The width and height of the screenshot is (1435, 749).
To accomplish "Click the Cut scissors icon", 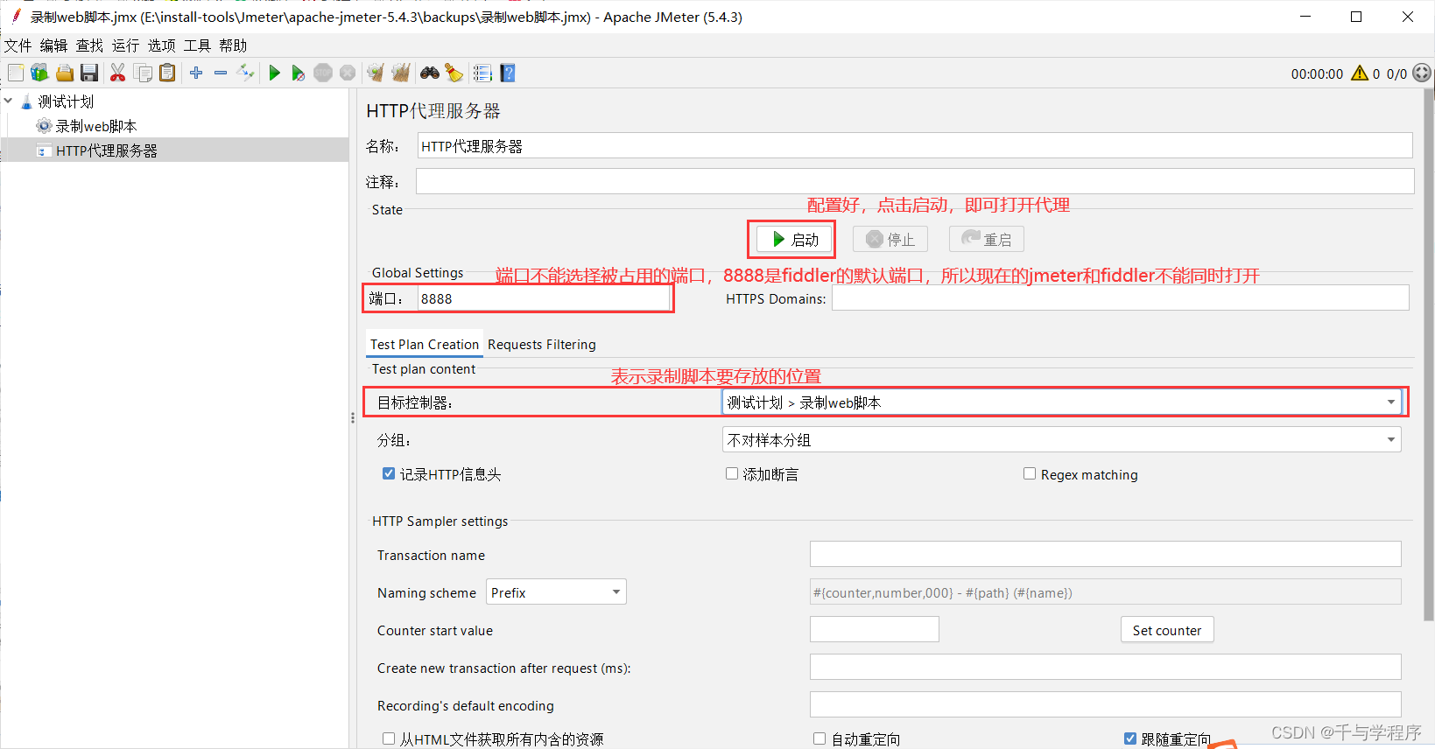I will click(x=117, y=73).
